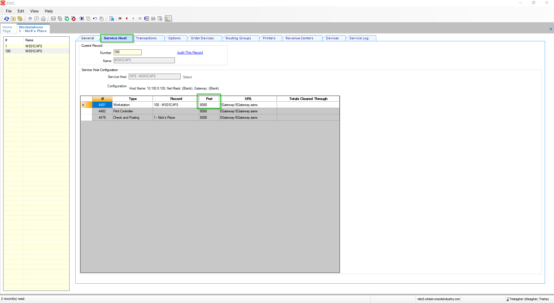
Task: Click the Number input field showing 100
Action: pyautogui.click(x=128, y=52)
